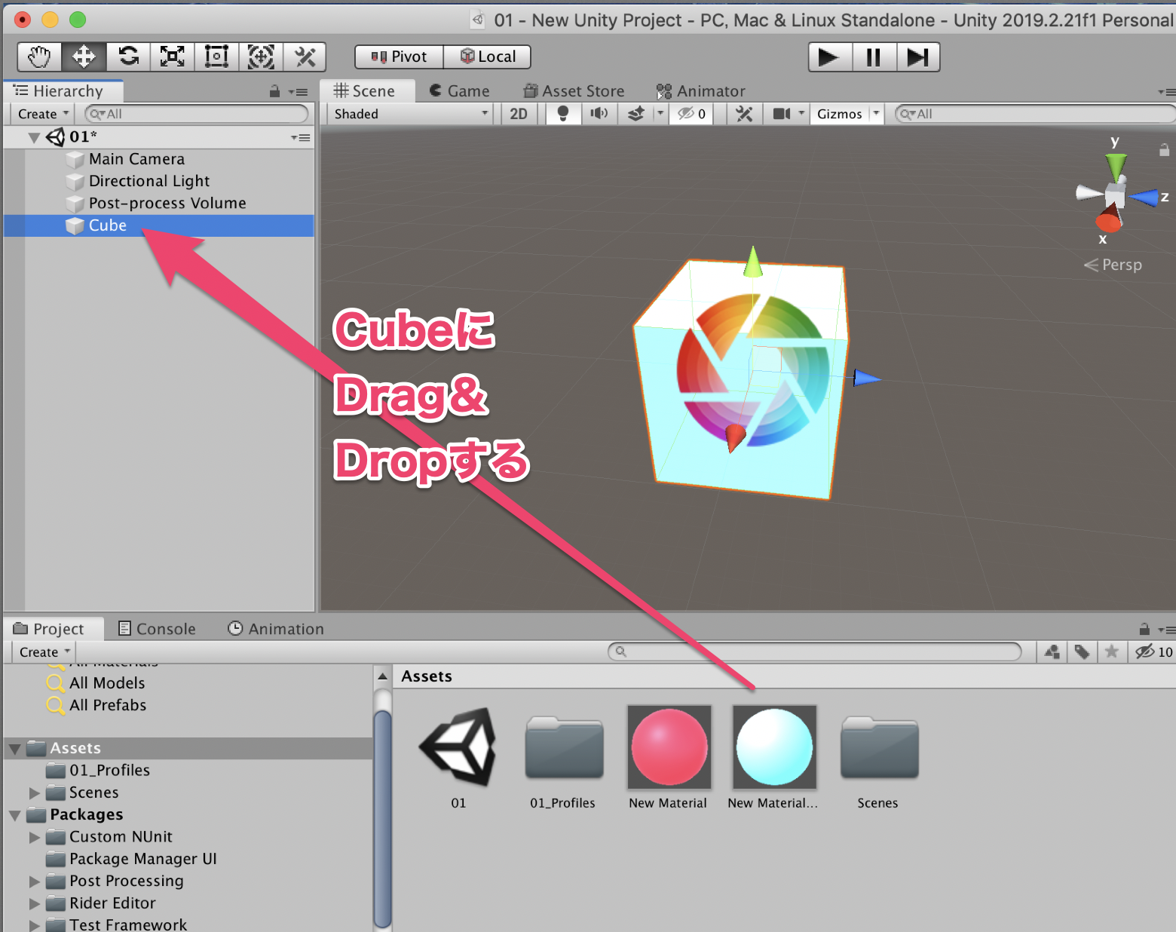
Task: Toggle hidden packages visibility
Action: [1153, 651]
